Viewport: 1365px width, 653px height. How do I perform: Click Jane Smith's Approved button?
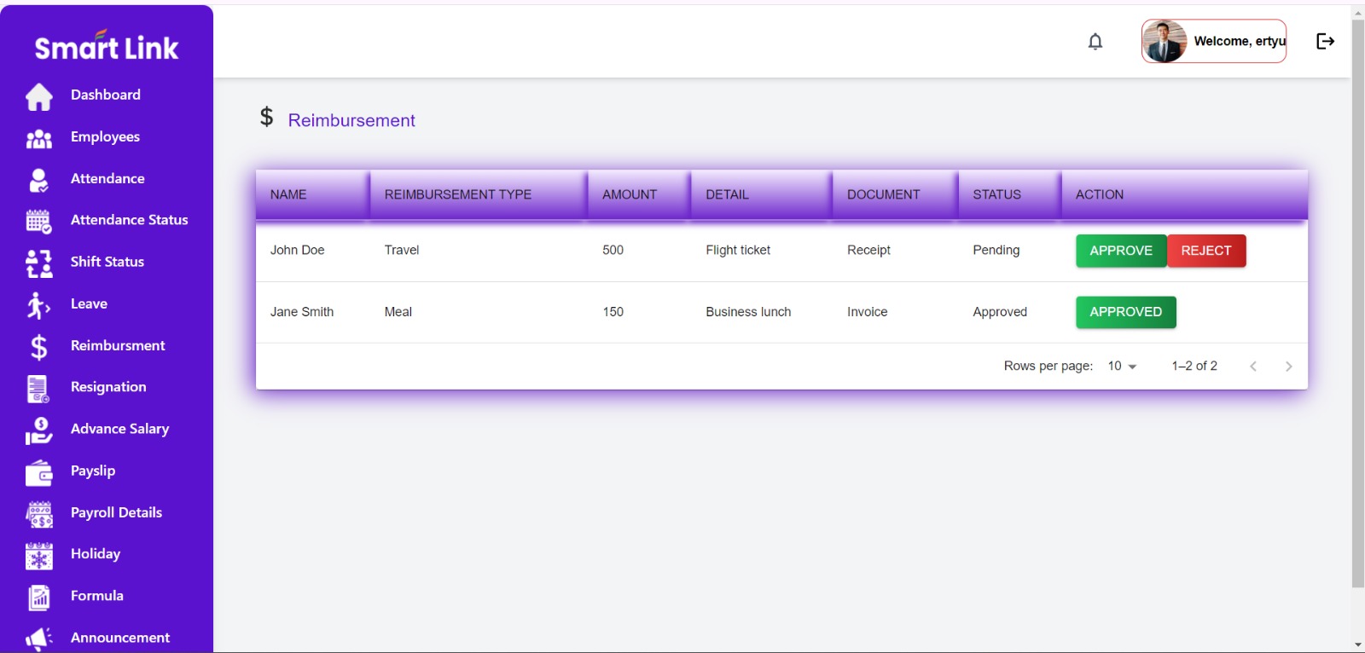pyautogui.click(x=1125, y=312)
